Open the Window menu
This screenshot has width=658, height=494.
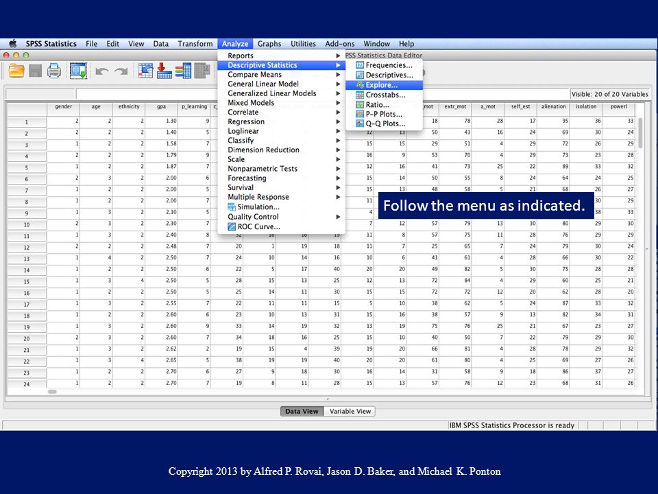click(376, 44)
